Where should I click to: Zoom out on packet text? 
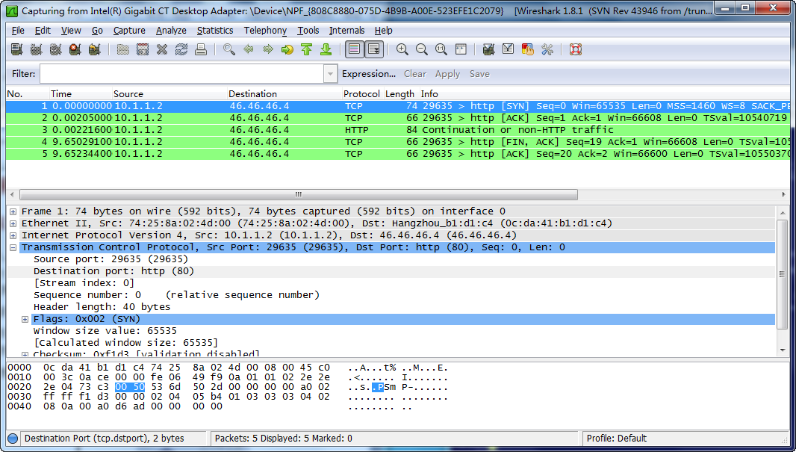coord(421,49)
